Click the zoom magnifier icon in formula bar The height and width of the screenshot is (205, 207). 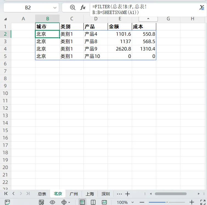pos(72,7)
